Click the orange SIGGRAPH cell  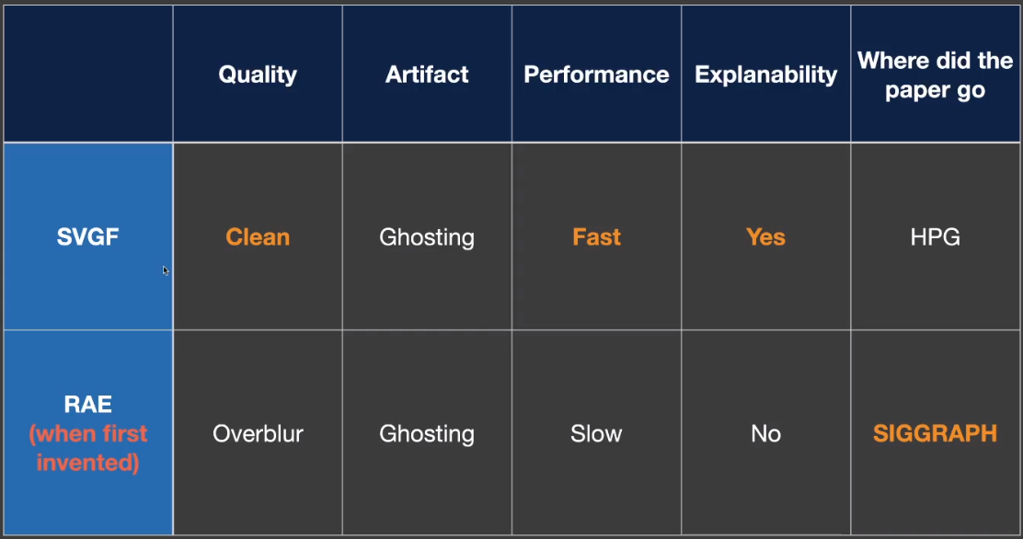935,433
